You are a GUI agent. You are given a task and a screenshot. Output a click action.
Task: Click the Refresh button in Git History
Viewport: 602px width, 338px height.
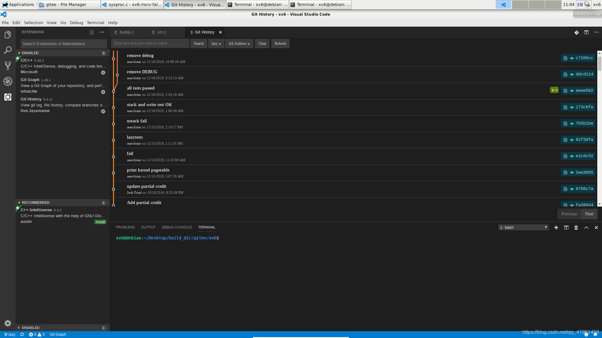280,44
